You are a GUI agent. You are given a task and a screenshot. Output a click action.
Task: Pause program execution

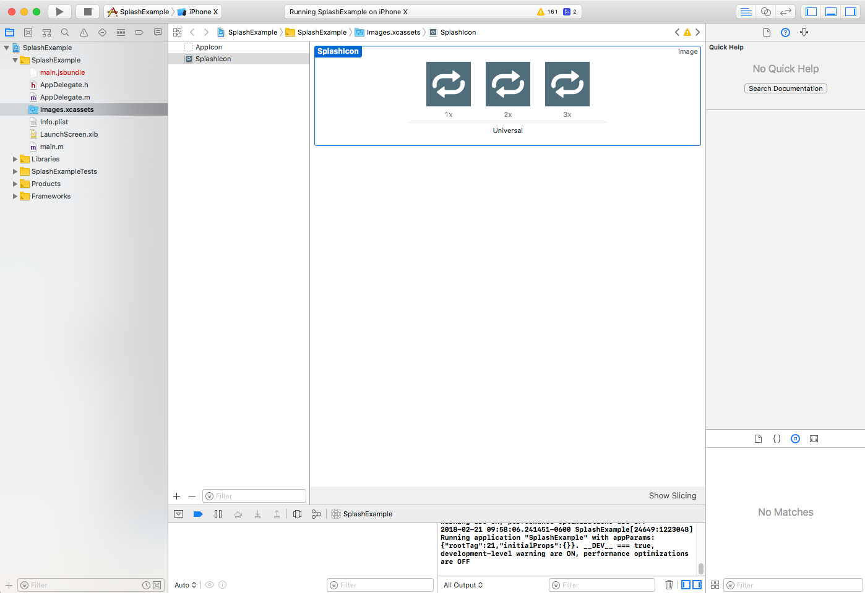point(218,514)
